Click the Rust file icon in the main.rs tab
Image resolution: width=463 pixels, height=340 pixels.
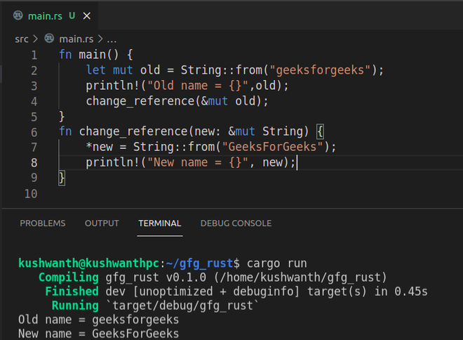[17, 15]
